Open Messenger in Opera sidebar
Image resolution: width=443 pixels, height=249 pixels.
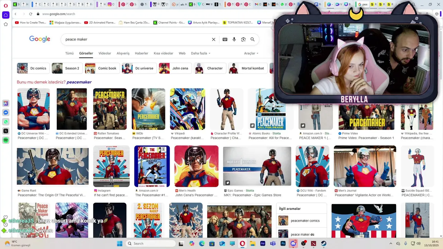coord(6,113)
